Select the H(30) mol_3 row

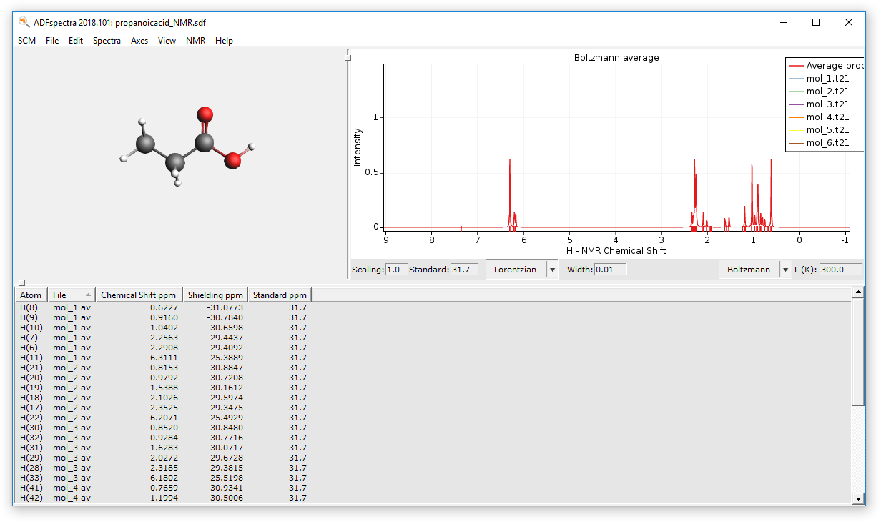tap(433, 428)
